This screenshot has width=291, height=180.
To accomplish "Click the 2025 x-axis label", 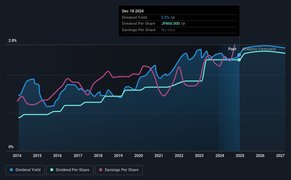I will point(240,156).
